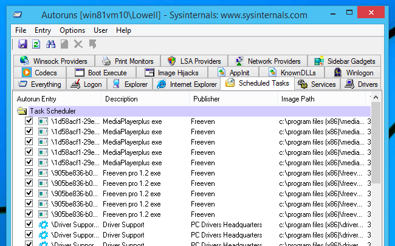Switch to the Image Hijacks tab
This screenshot has height=246, width=395.
point(172,72)
